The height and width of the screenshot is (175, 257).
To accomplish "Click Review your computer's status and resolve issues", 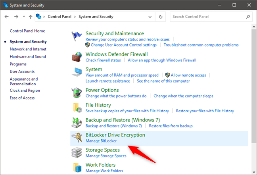I will click(128, 39).
